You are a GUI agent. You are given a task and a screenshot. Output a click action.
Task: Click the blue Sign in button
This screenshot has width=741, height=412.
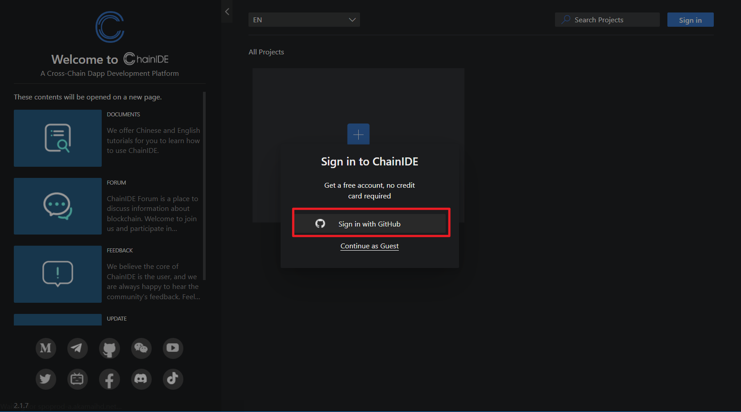click(x=690, y=20)
